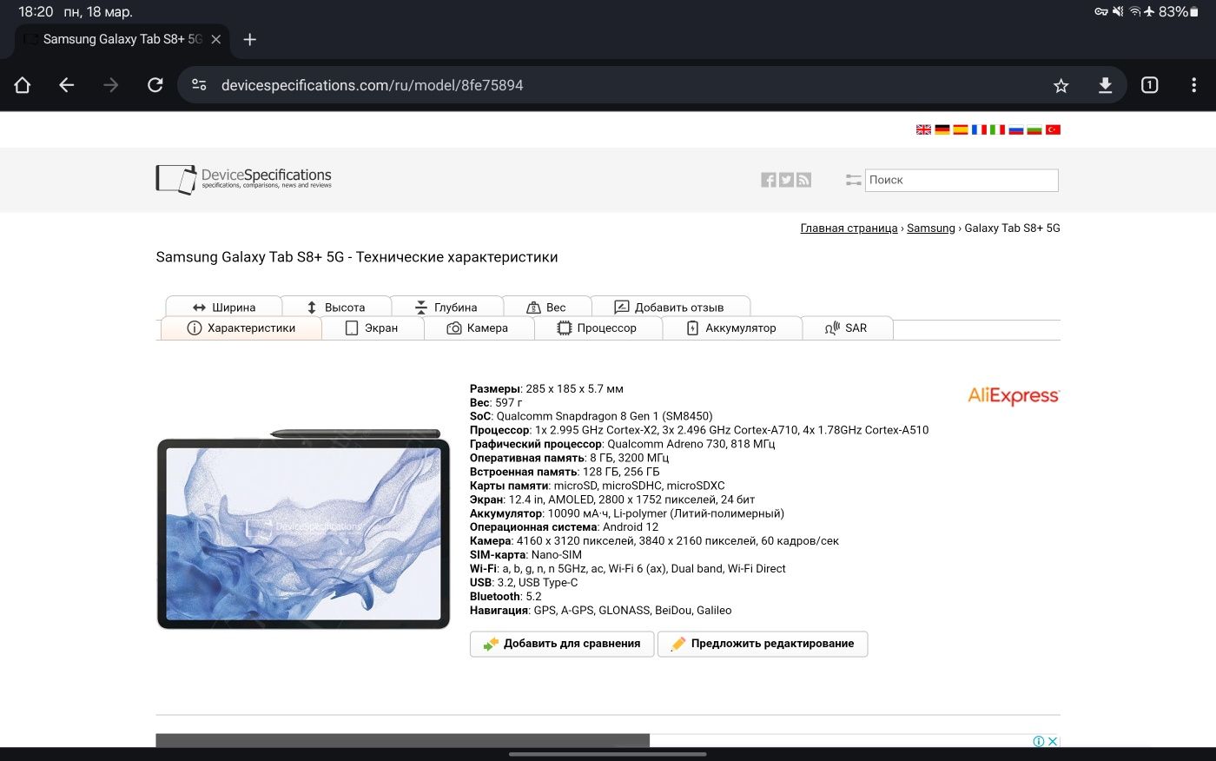Viewport: 1216px width, 761px height.
Task: Download the page icon
Action: 1105,85
